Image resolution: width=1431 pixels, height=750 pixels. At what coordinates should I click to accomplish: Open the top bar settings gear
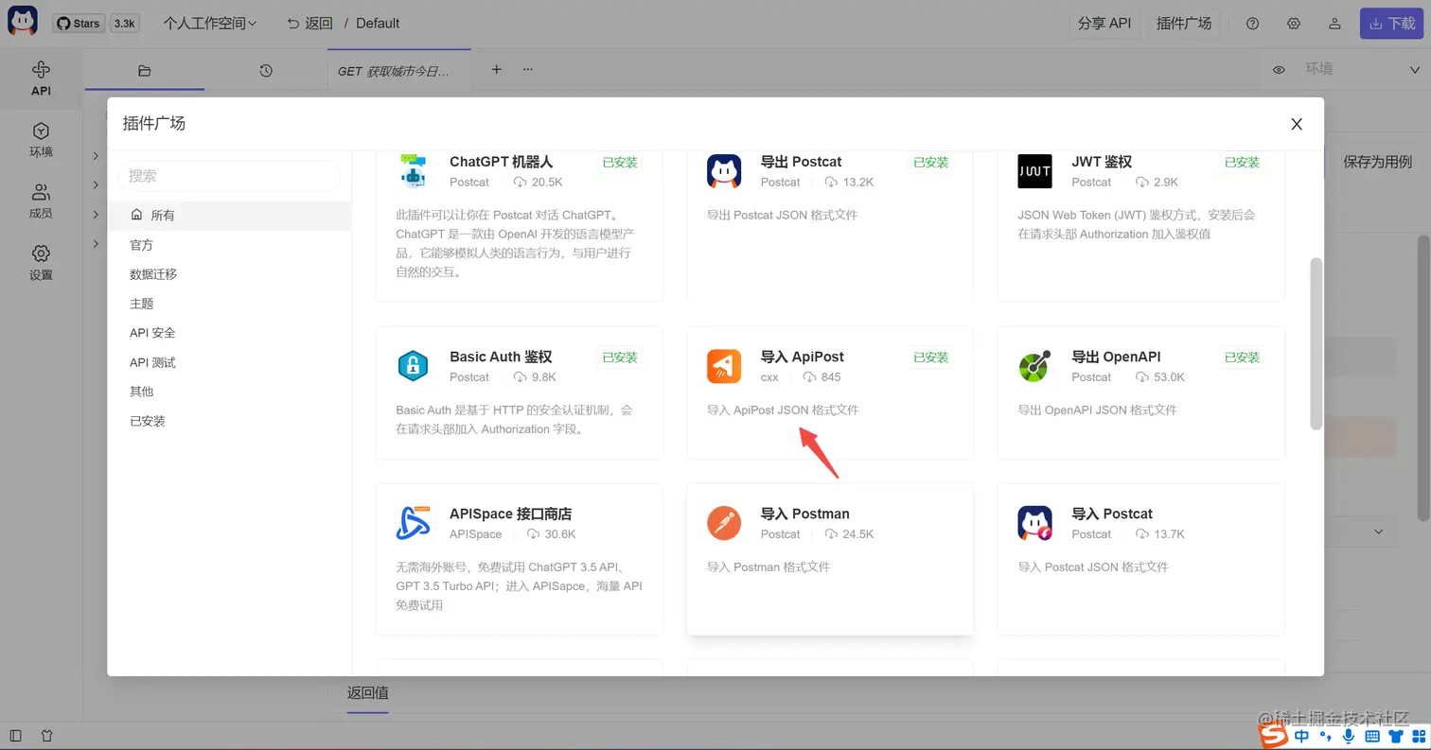point(1294,24)
